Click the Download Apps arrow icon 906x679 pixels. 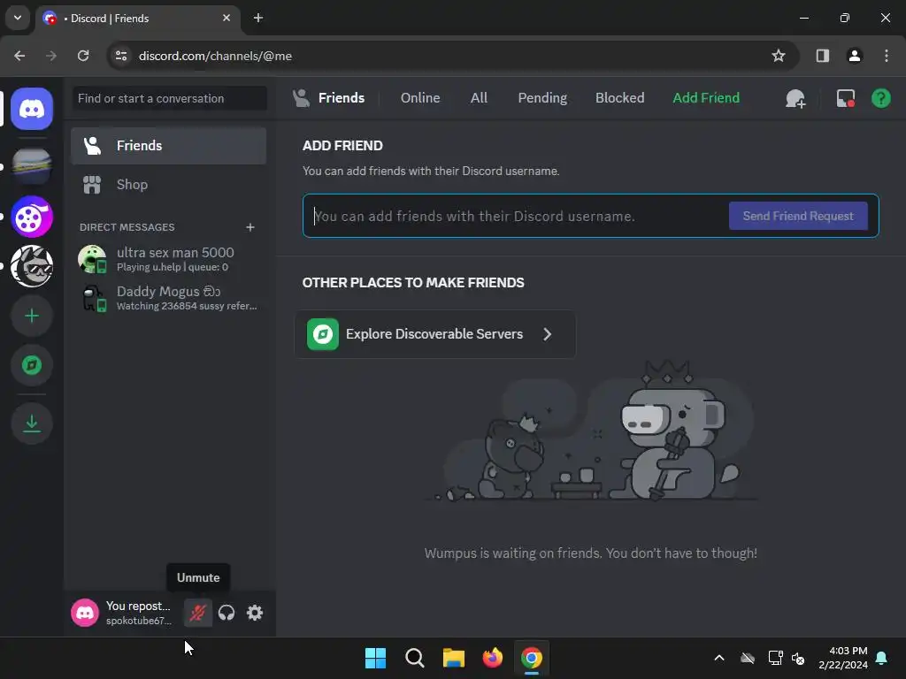coord(32,423)
